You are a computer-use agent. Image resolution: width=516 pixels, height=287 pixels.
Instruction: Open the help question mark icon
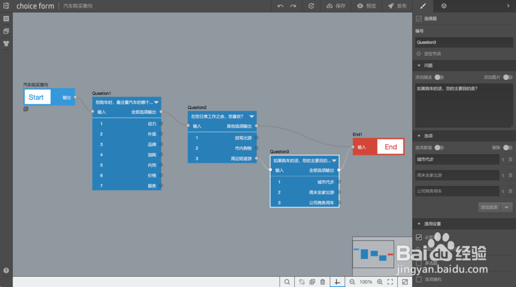(x=6, y=270)
